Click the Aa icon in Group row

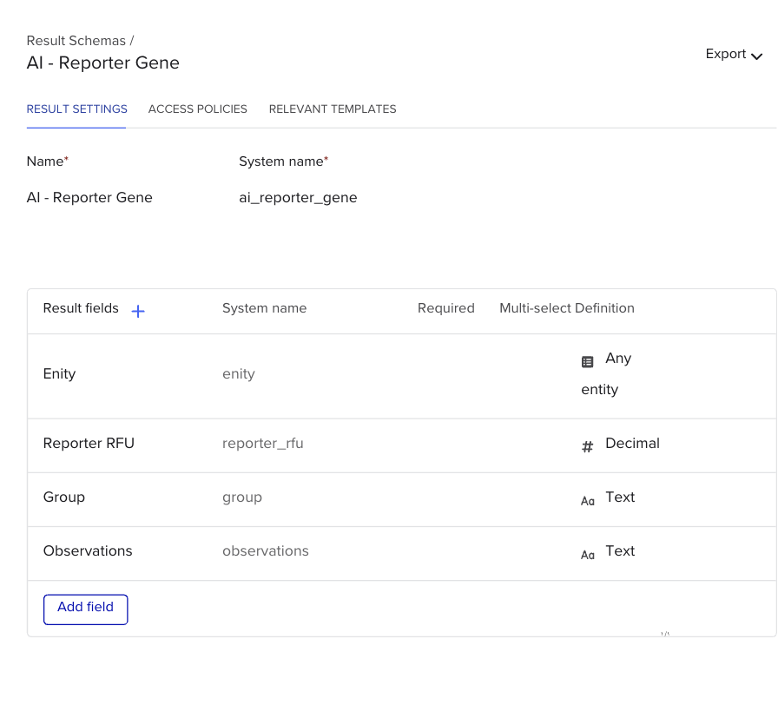(x=588, y=501)
